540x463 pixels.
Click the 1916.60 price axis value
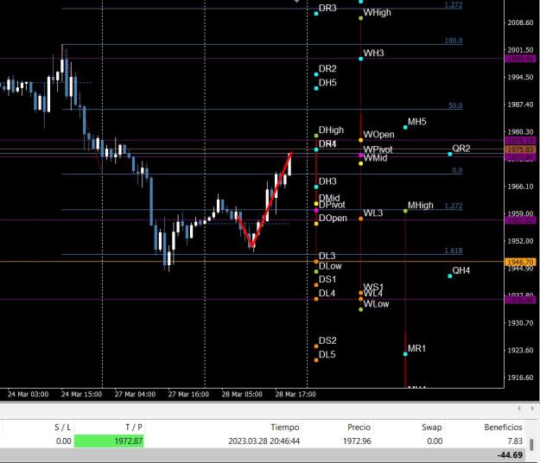point(520,377)
